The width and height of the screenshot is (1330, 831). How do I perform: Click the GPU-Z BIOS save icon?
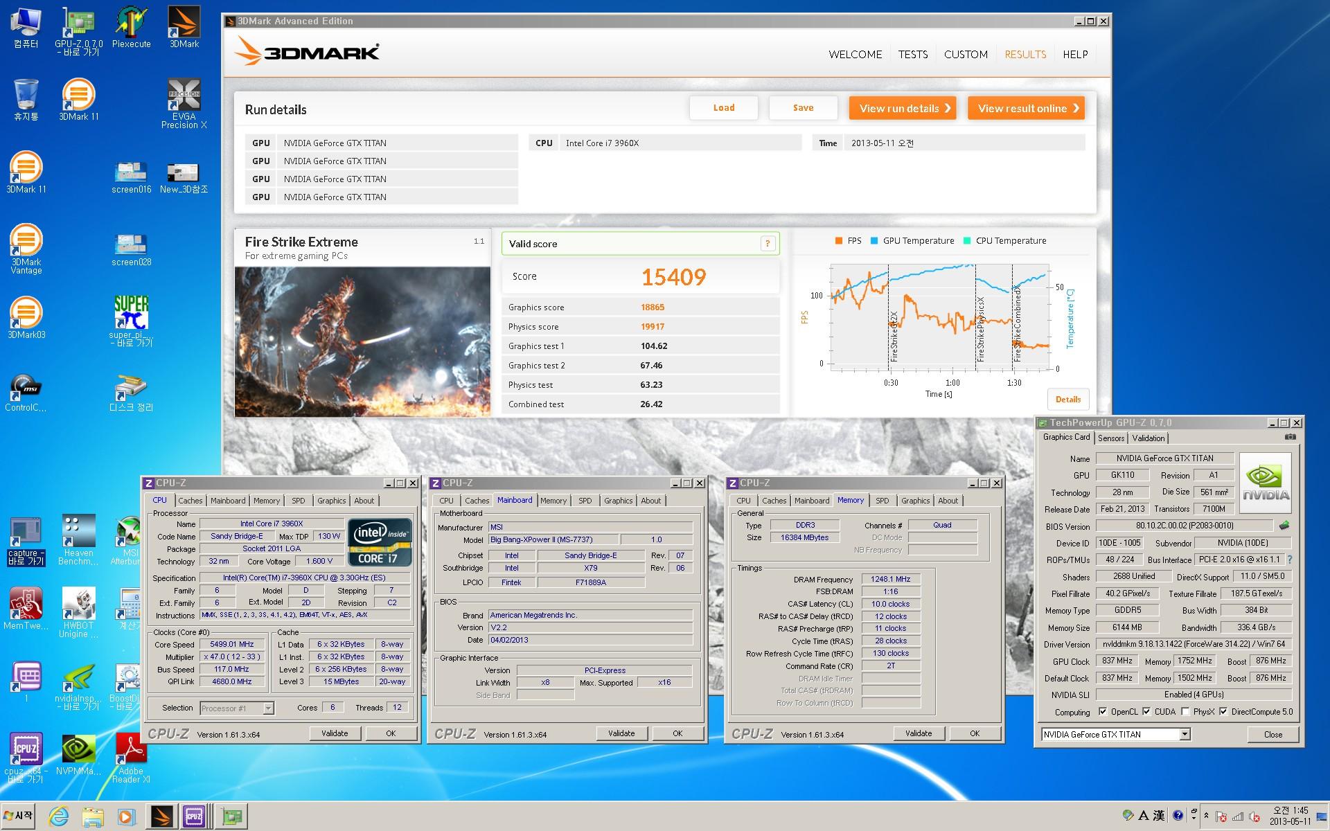[x=1284, y=526]
